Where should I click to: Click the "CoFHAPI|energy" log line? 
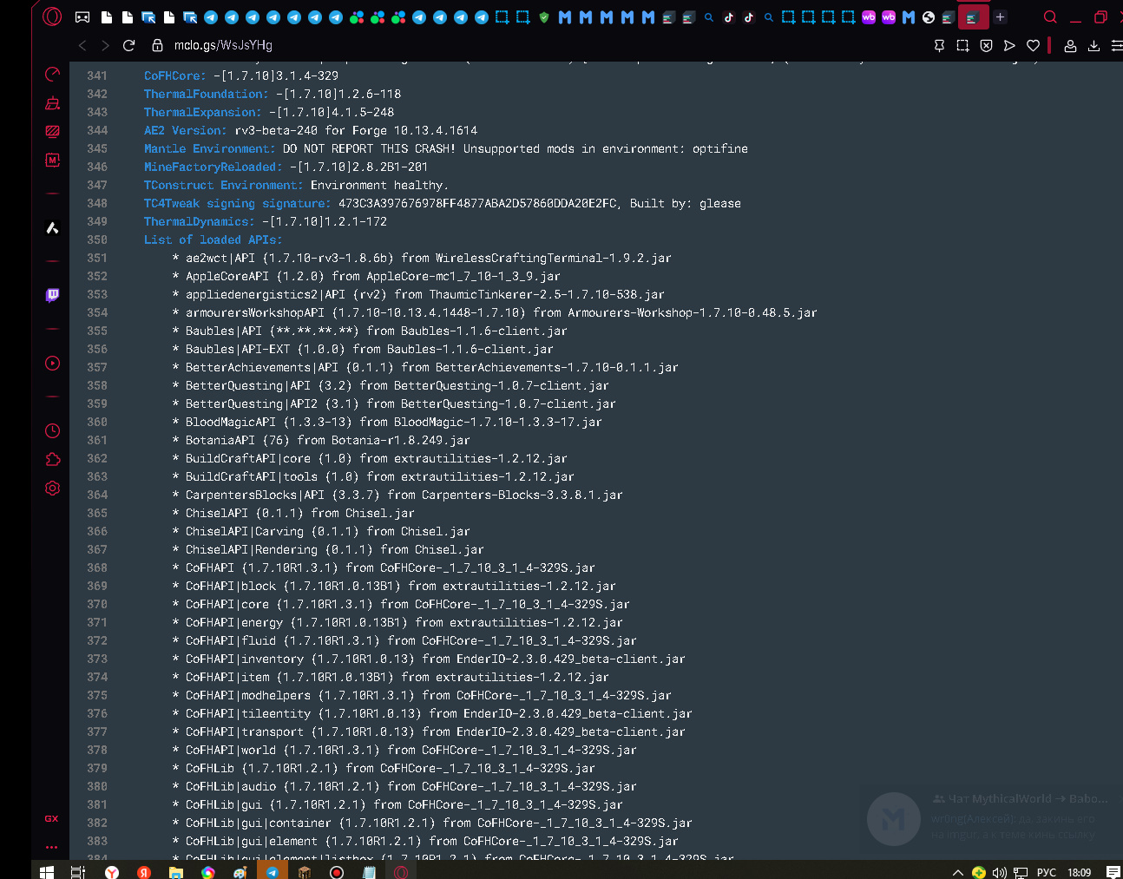397,622
